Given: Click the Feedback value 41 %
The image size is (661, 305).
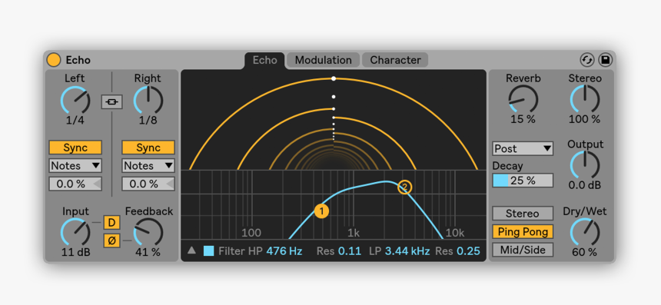Looking at the screenshot, I should coord(148,252).
